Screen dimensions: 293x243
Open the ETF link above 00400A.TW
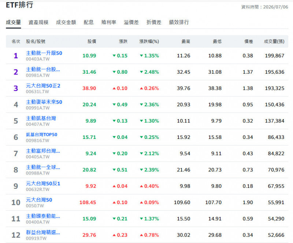pyautogui.click(x=43, y=216)
